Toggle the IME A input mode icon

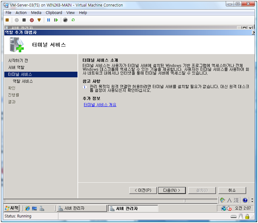point(229,200)
